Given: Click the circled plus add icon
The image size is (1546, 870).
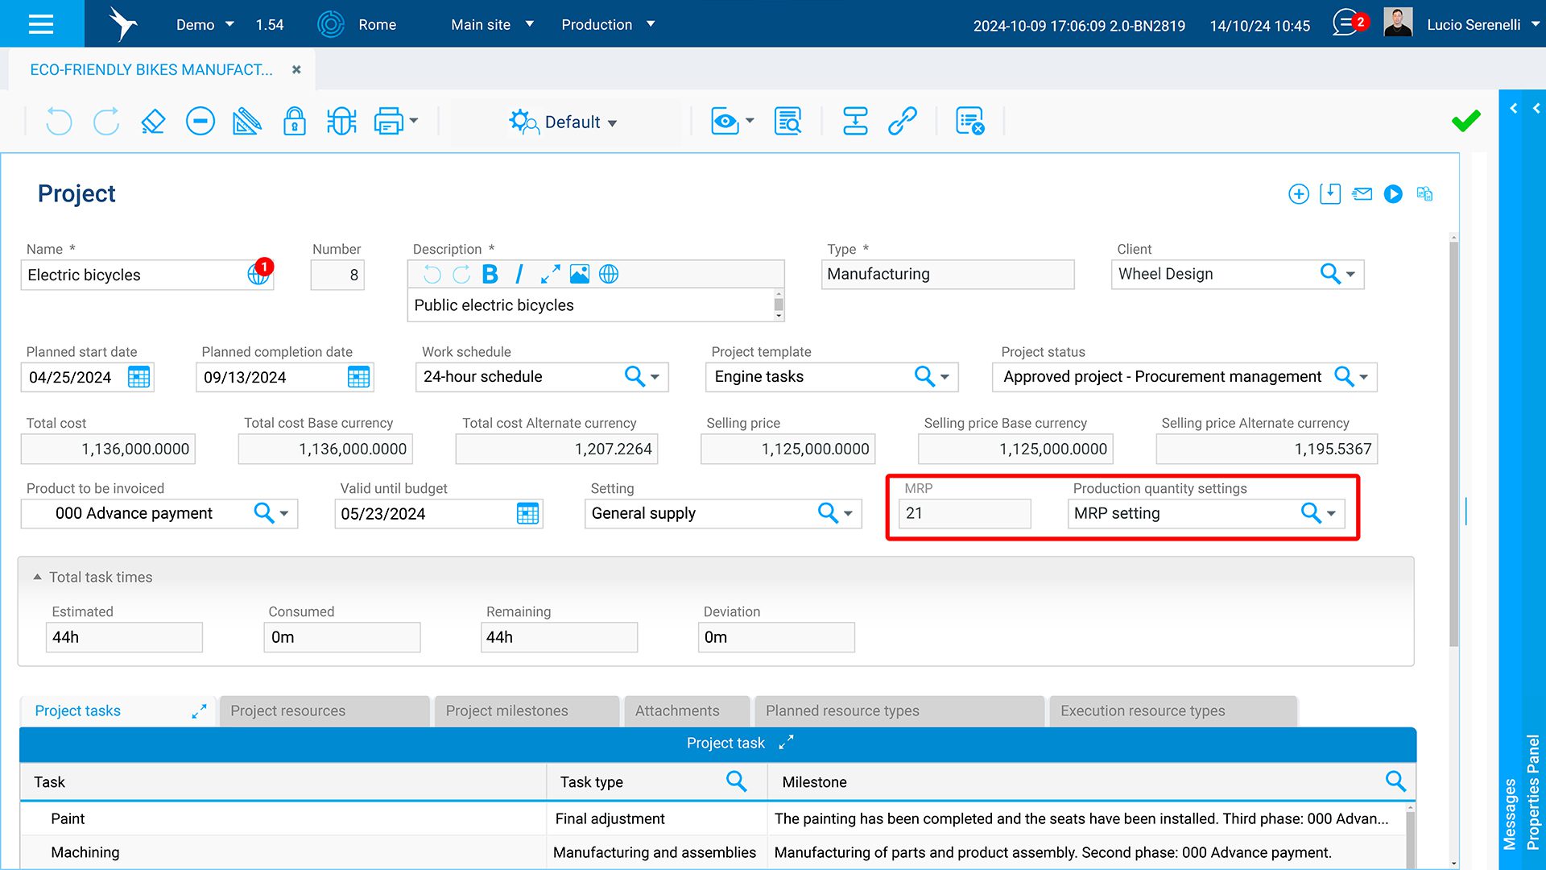Looking at the screenshot, I should pyautogui.click(x=1298, y=194).
